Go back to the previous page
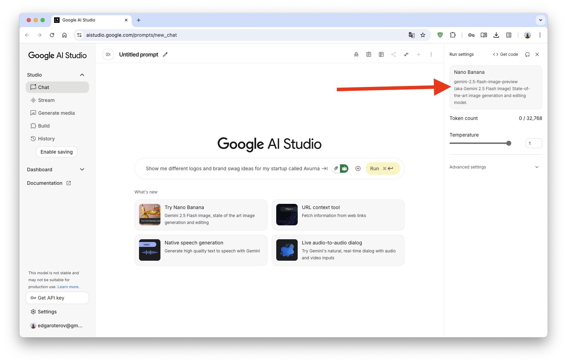Image resolution: width=567 pixels, height=363 pixels. tap(27, 35)
